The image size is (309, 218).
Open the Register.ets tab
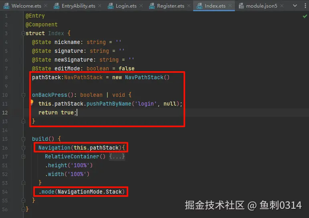(171, 6)
